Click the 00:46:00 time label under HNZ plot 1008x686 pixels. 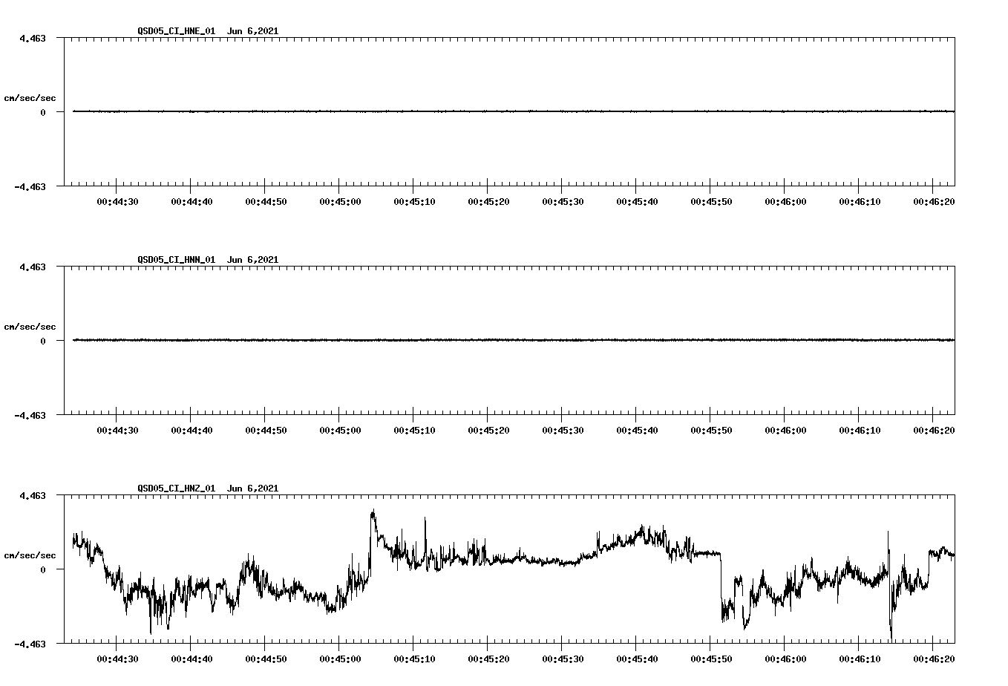785,659
